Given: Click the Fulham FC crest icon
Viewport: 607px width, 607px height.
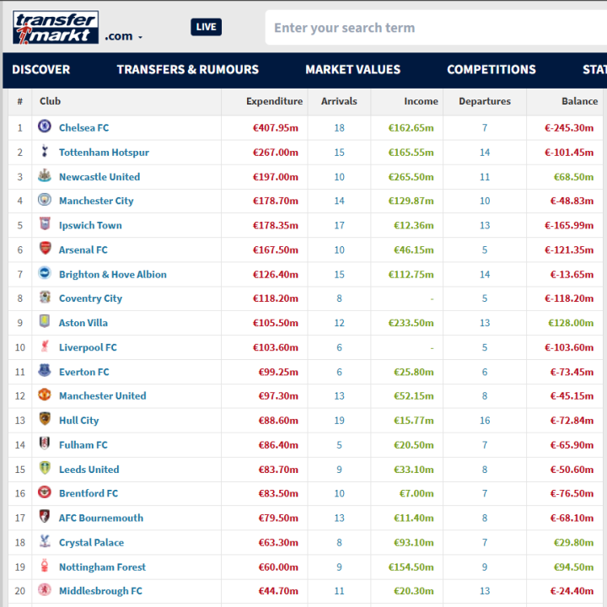Looking at the screenshot, I should [45, 443].
